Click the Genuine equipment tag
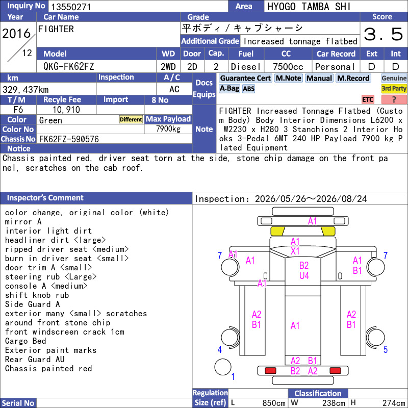The height and width of the screenshot is (408, 408). [x=394, y=79]
